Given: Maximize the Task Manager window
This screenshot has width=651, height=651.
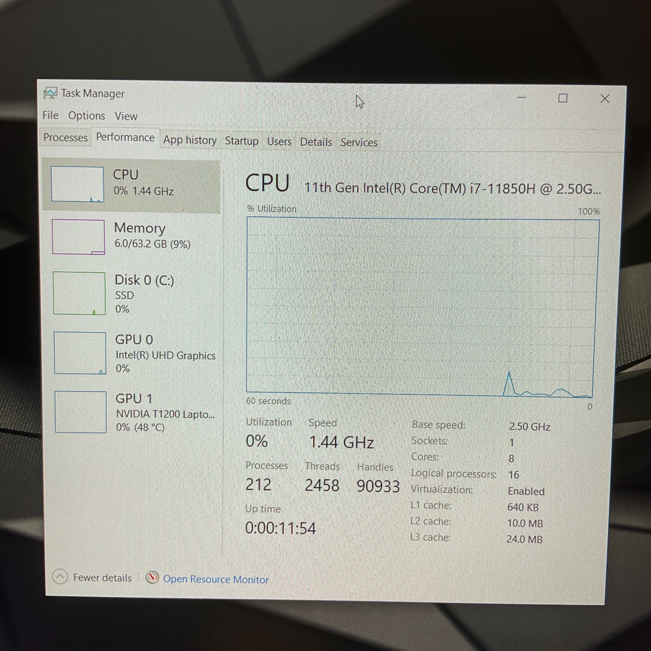Looking at the screenshot, I should [x=563, y=98].
